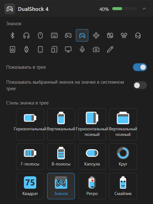Click the Значок section heading above icons
Viewport: 153px width, 204px height.
click(x=14, y=24)
